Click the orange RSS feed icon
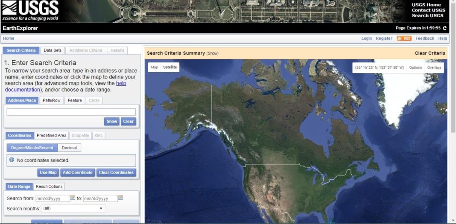 pyautogui.click(x=404, y=38)
